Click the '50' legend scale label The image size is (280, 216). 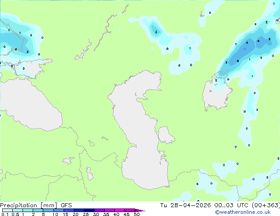pos(137,214)
